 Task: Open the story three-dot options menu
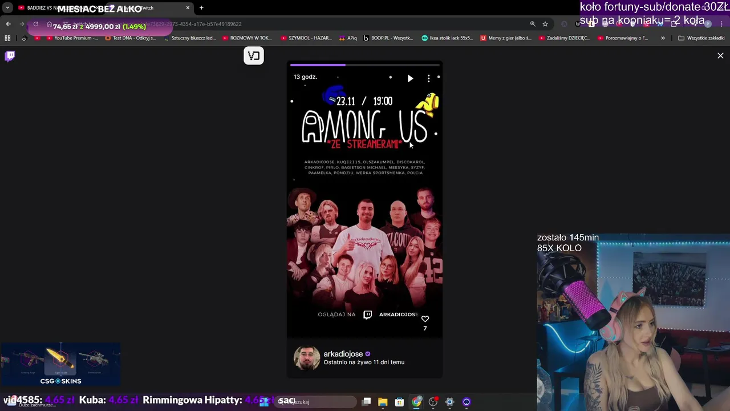point(428,78)
